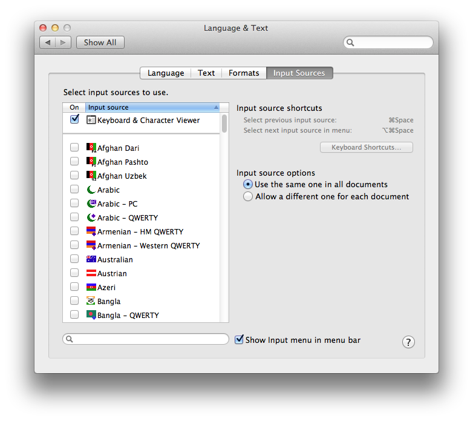Click the Austrian flag icon
The image size is (473, 421).
click(x=91, y=273)
